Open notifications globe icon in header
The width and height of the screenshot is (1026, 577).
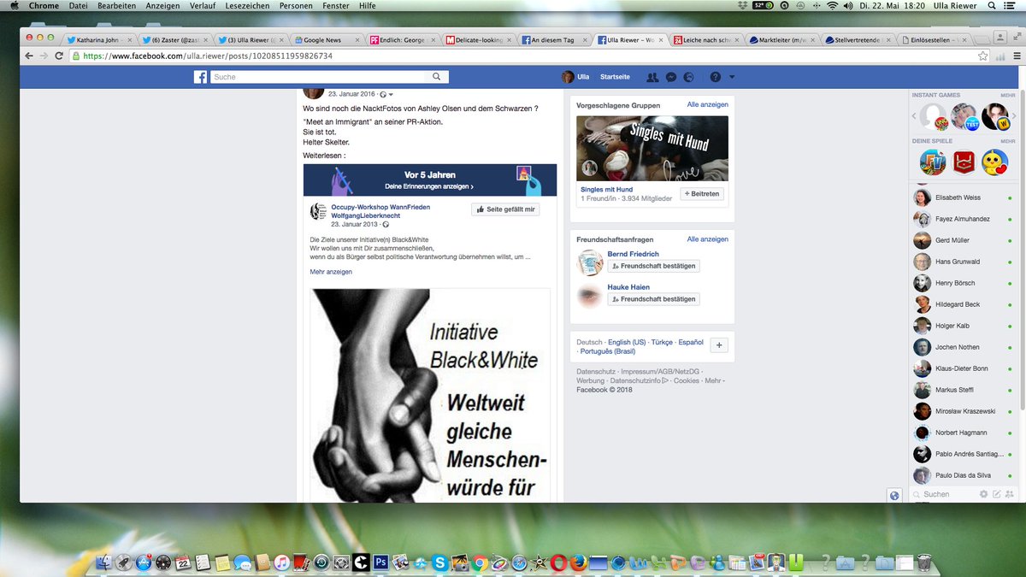[689, 77]
